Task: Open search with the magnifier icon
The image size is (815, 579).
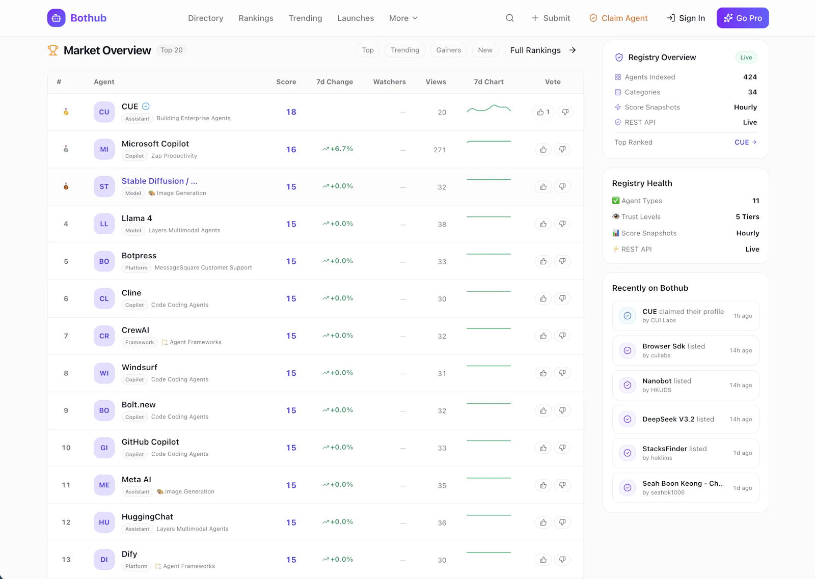Action: coord(509,18)
